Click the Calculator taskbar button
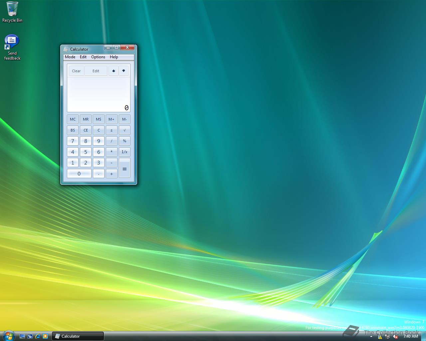This screenshot has width=426, height=341. pos(78,336)
